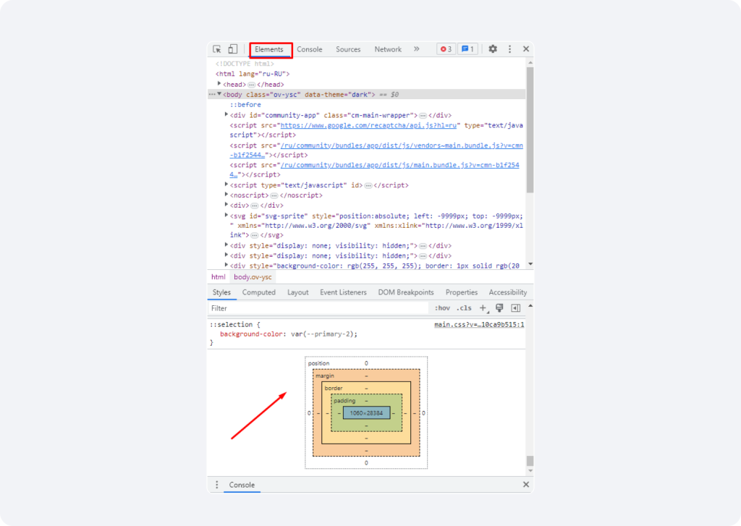This screenshot has height=526, width=741.
Task: Open the Network tab
Action: tap(388, 49)
